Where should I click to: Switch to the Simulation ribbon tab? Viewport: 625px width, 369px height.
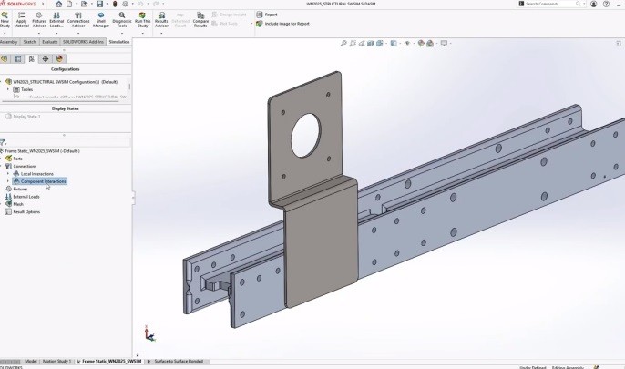coord(119,42)
